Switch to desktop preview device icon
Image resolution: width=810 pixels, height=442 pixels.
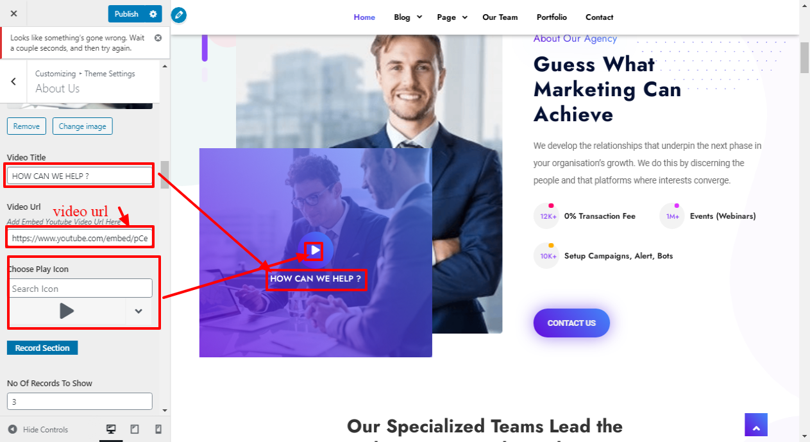click(111, 429)
